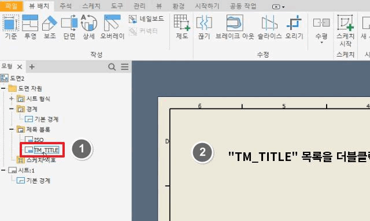Click the 스케치 panel label under 스케치 시작
The height and width of the screenshot is (221, 370).
click(346, 55)
